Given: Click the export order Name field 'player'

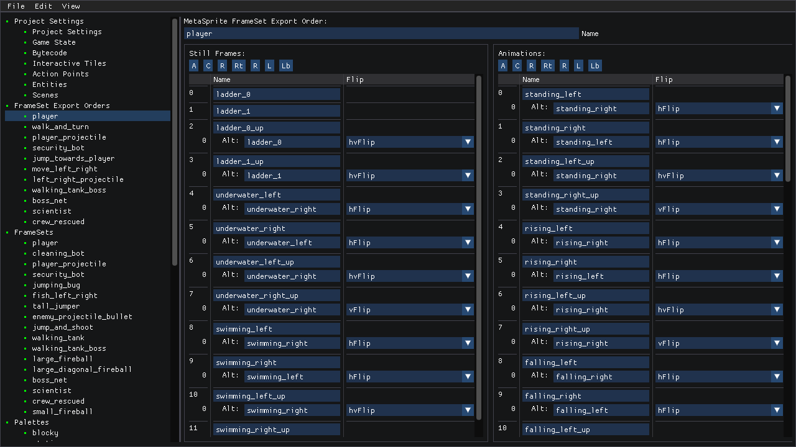Looking at the screenshot, I should (381, 34).
